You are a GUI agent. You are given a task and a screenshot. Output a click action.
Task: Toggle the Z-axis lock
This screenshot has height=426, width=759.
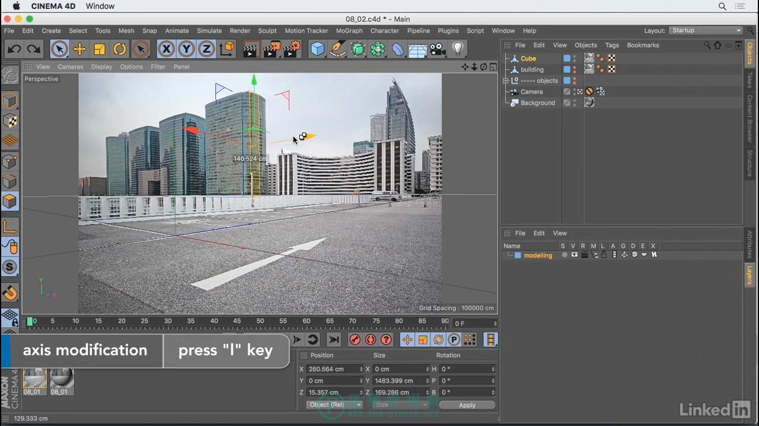206,49
